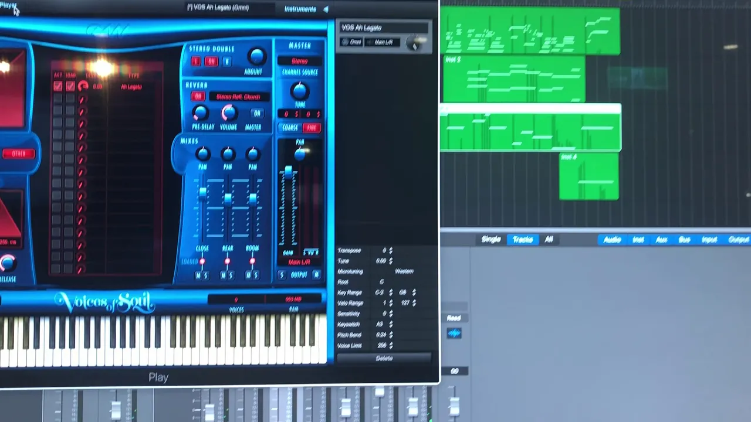The width and height of the screenshot is (751, 422).
Task: Click the Rear mic fader handle
Action: point(228,200)
